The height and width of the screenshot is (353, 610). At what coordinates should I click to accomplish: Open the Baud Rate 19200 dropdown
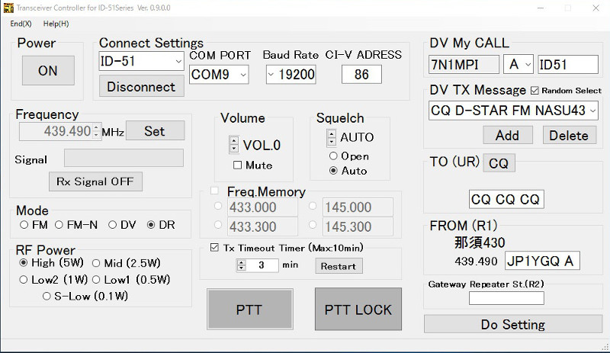[x=271, y=75]
